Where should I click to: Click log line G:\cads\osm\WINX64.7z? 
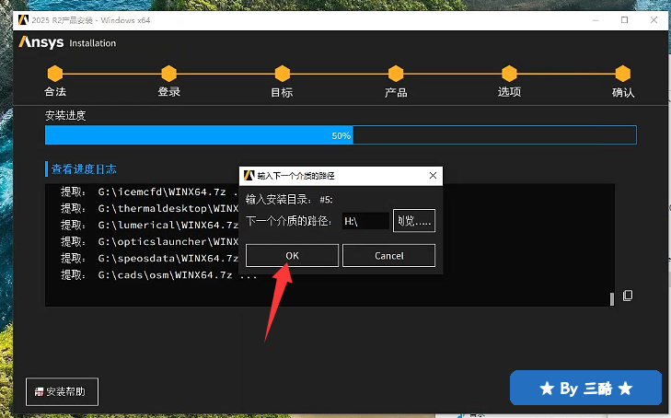pos(158,275)
